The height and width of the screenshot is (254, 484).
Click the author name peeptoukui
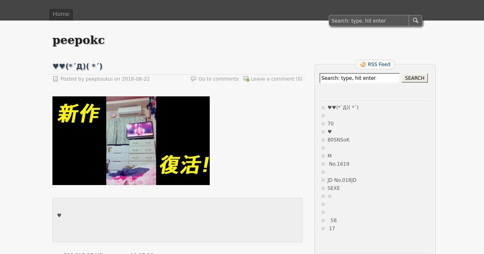[99, 79]
